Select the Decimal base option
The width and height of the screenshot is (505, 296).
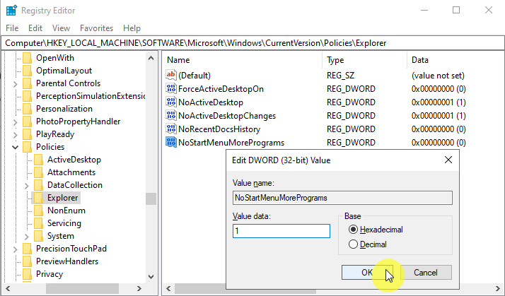click(354, 244)
